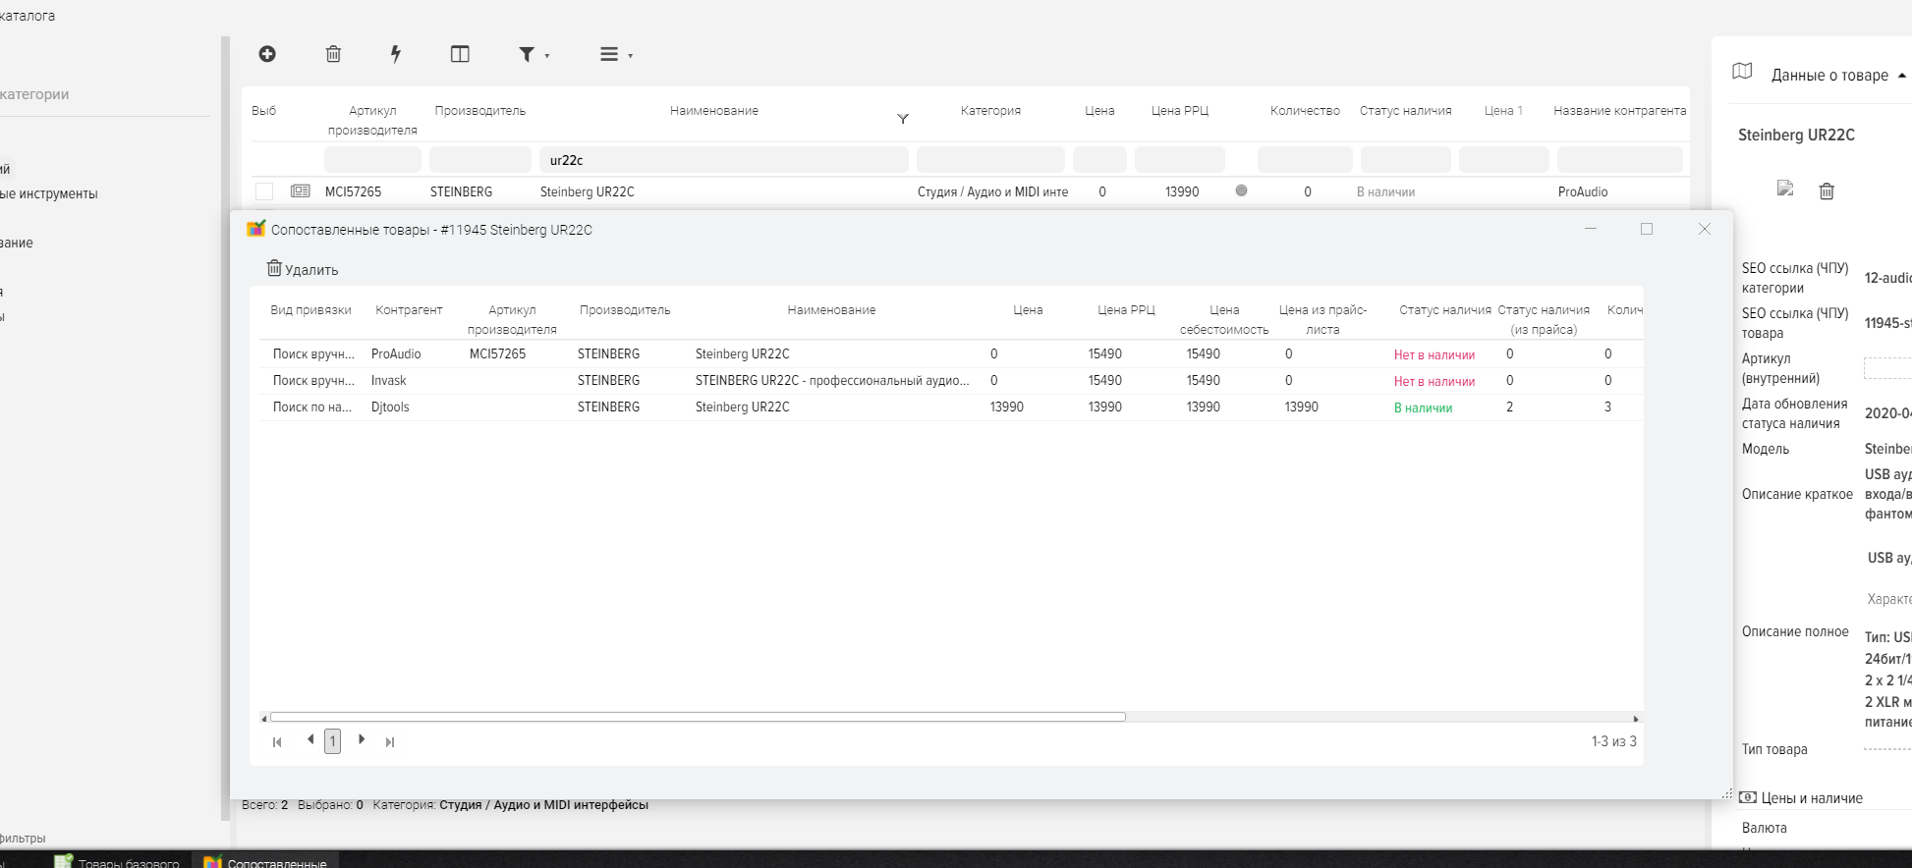Minimize the Сопоставленные товары dialog
The width and height of the screenshot is (1912, 868).
1591,229
